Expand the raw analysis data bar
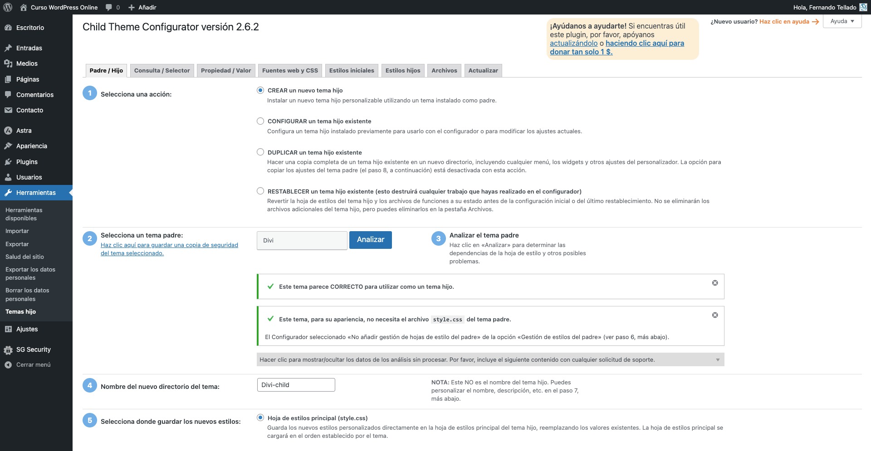 point(490,359)
